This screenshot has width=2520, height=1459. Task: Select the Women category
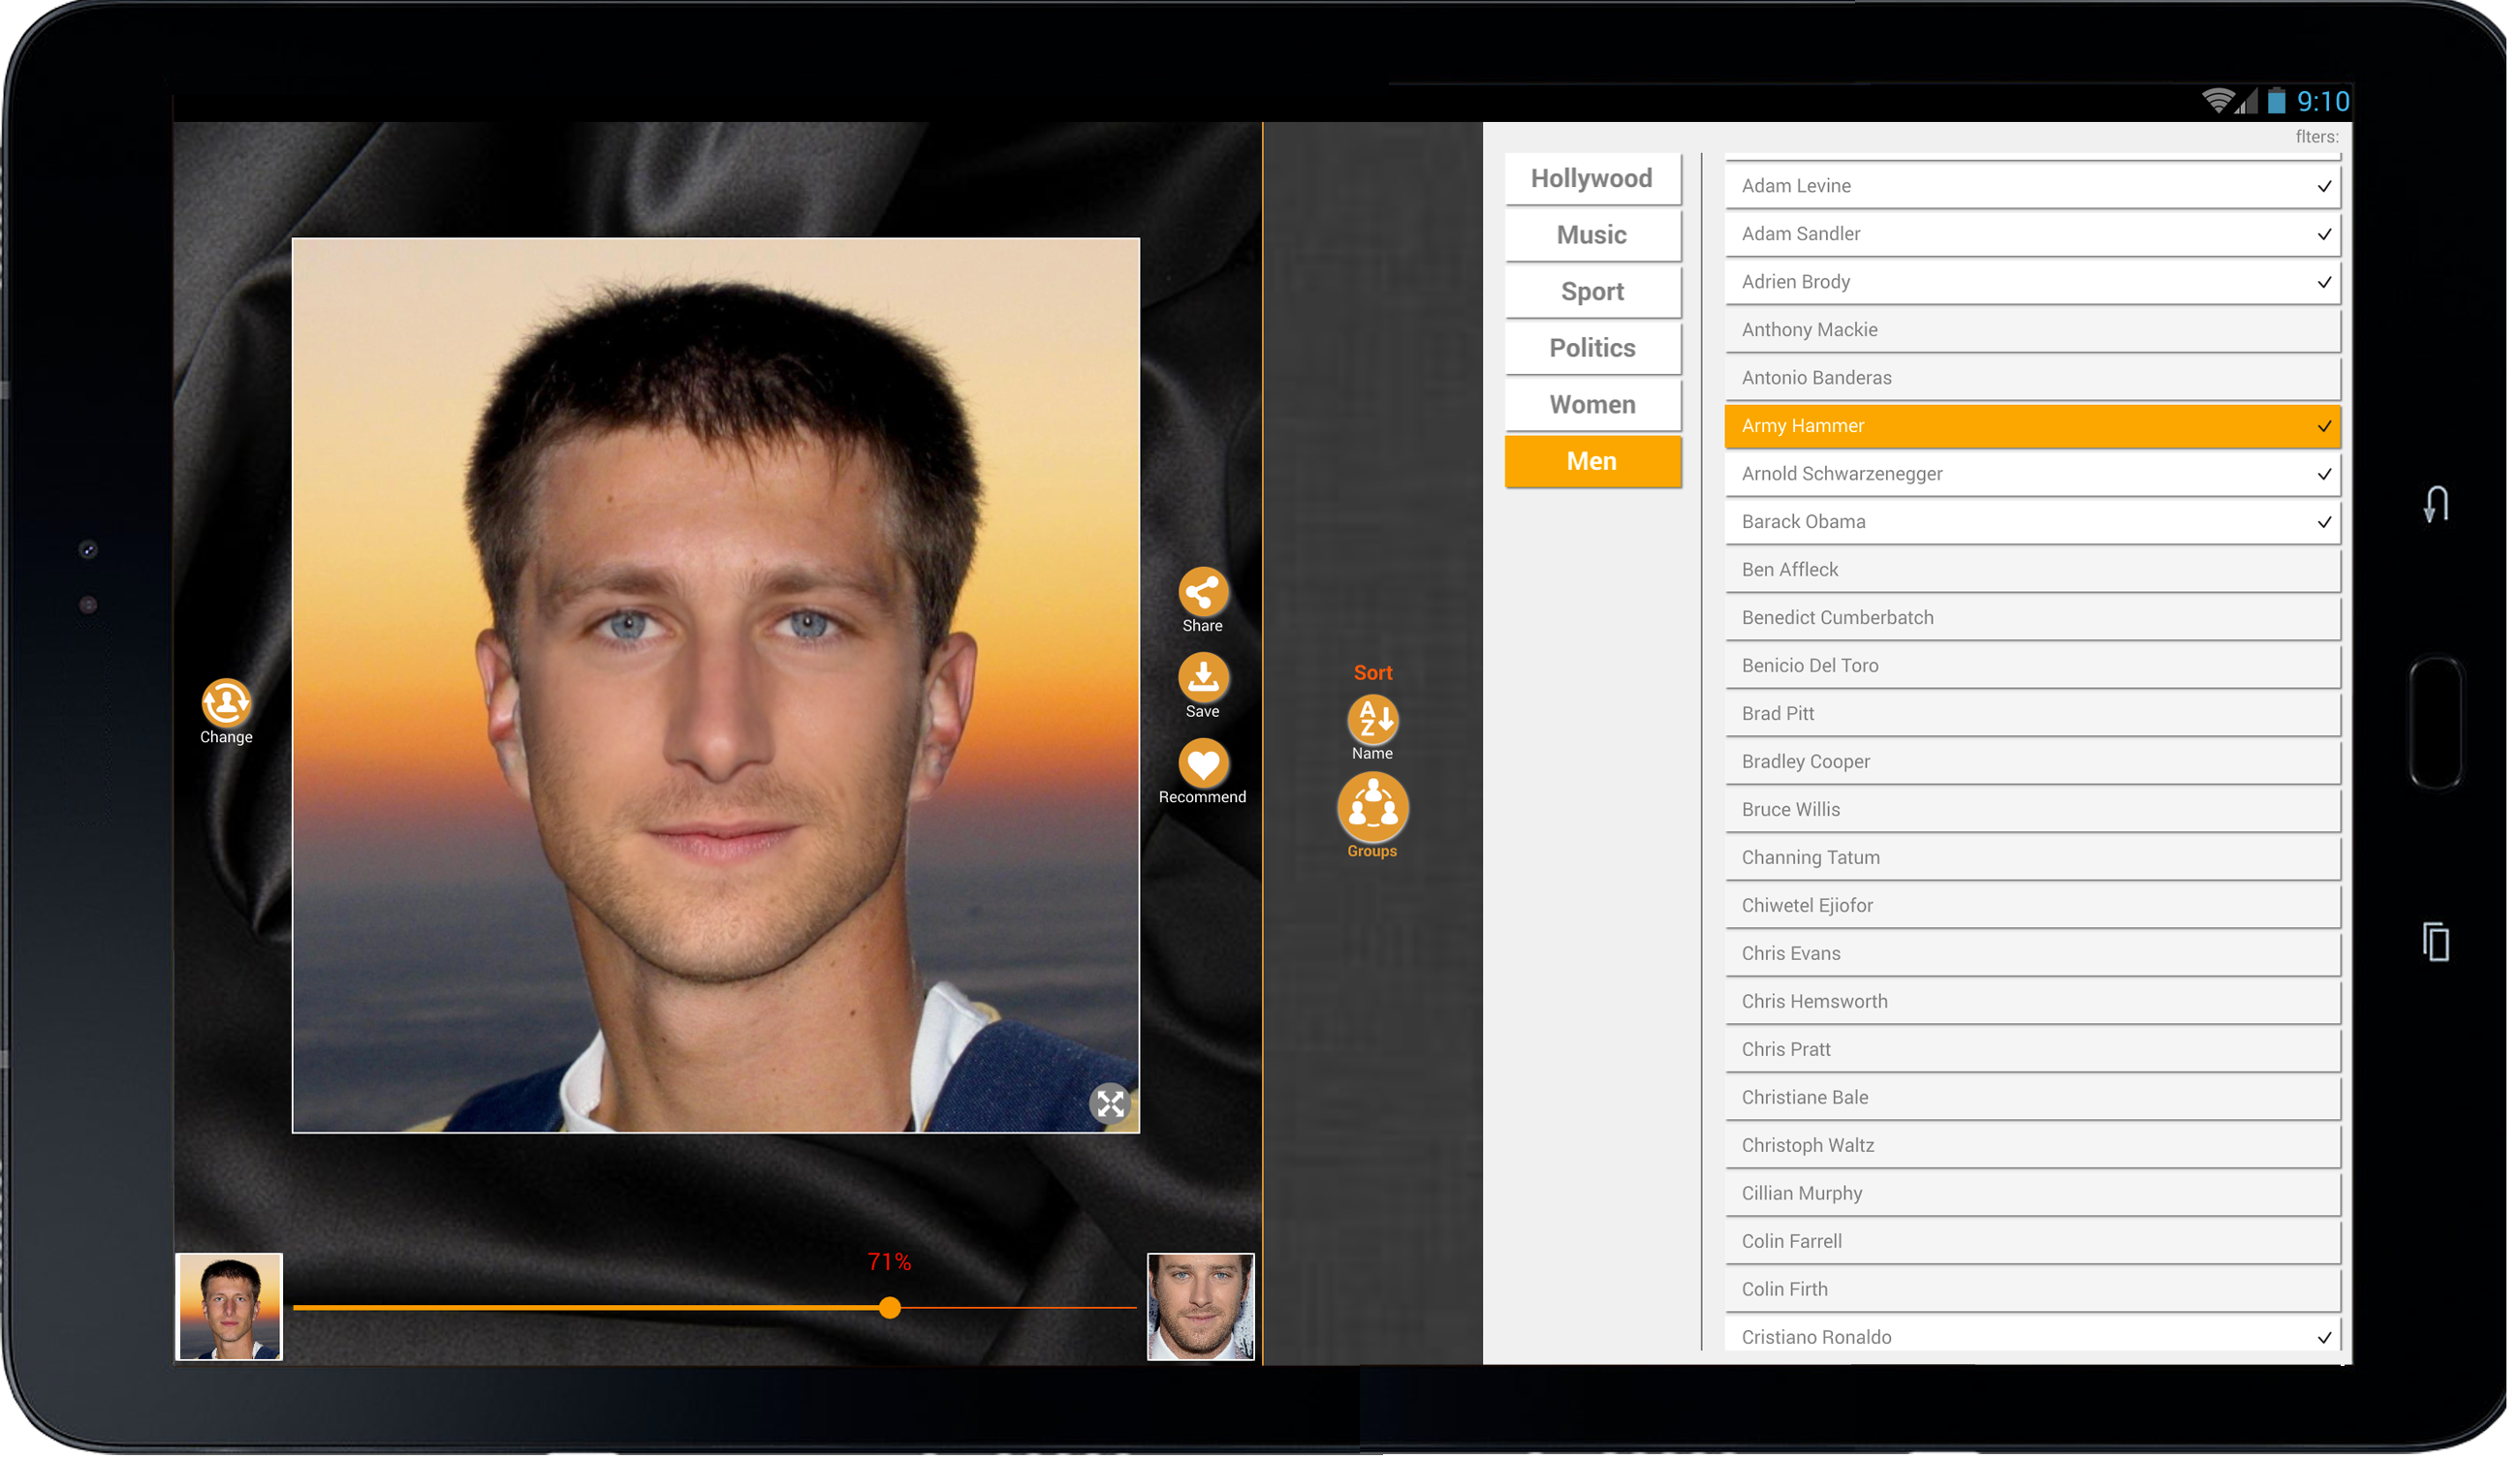point(1592,405)
